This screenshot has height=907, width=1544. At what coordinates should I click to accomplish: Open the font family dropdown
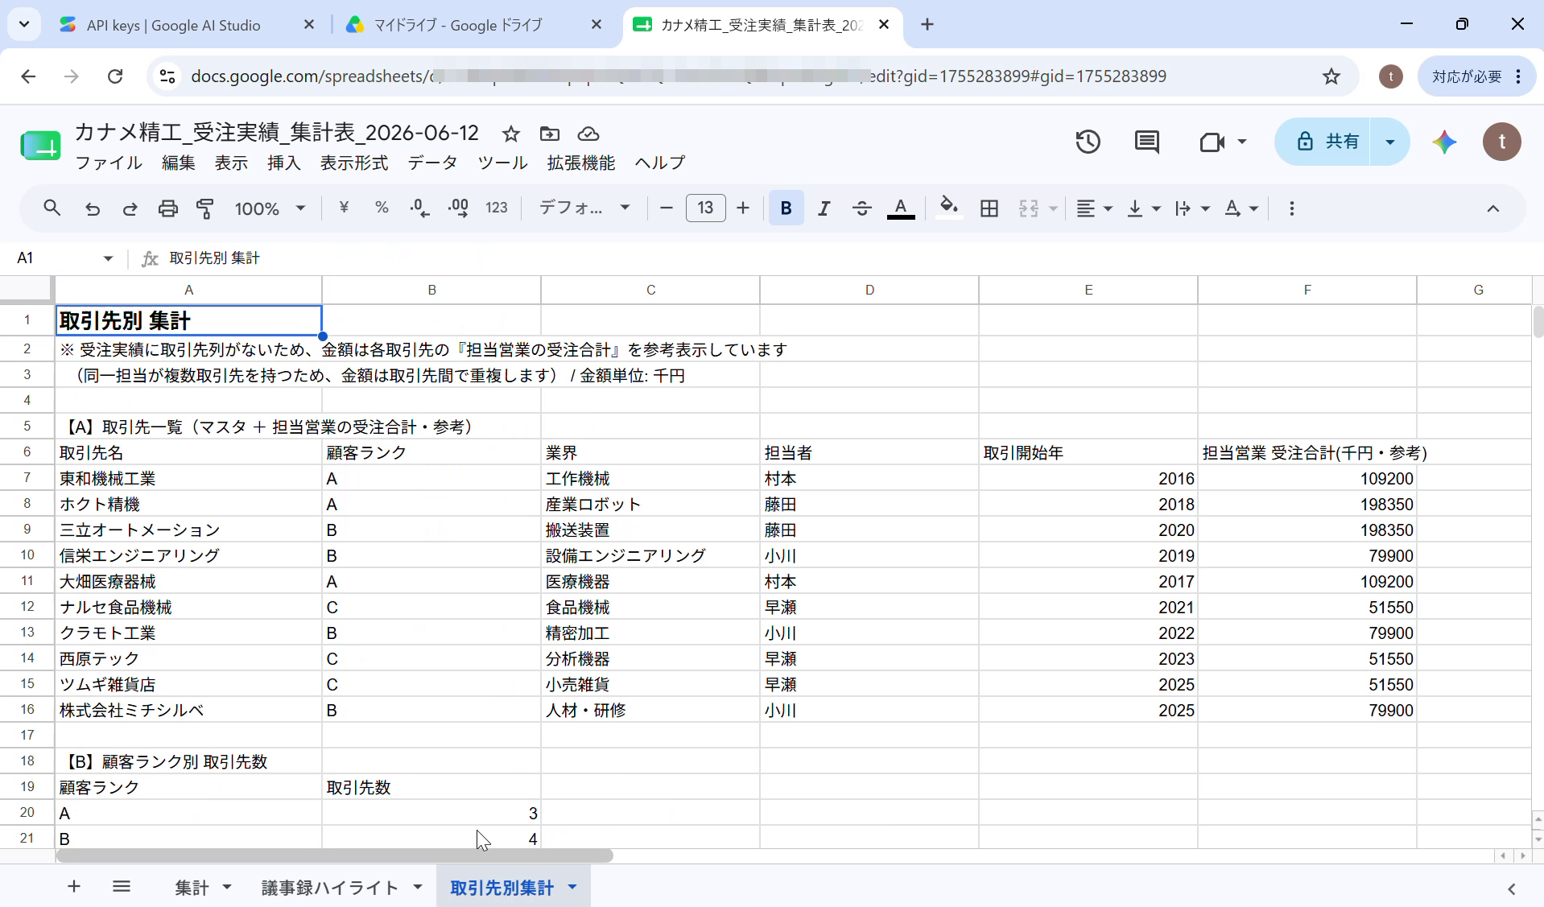click(584, 208)
